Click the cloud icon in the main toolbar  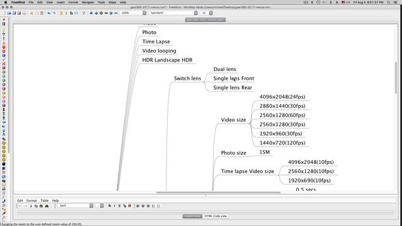77,13
